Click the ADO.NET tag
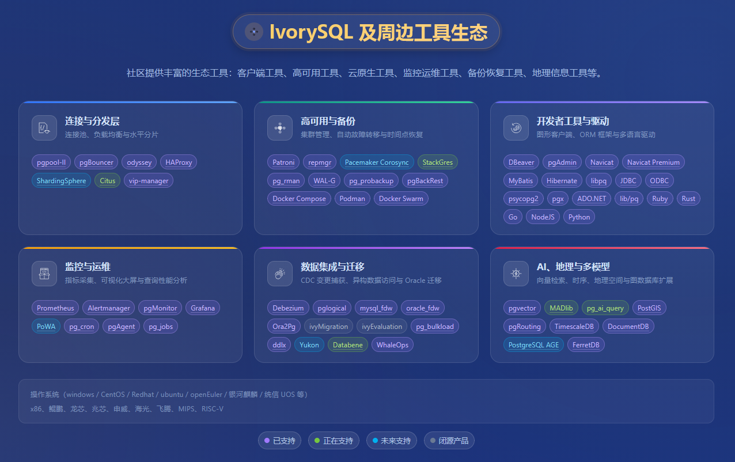 tap(592, 199)
